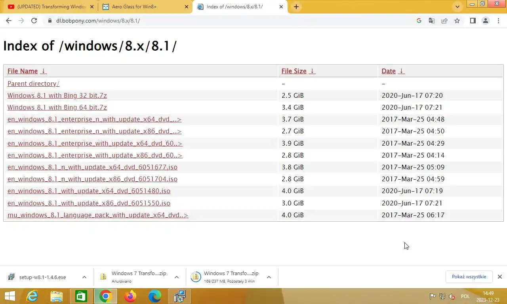Download Windows 8.1 with Bing 64 bit.7z

click(57, 107)
